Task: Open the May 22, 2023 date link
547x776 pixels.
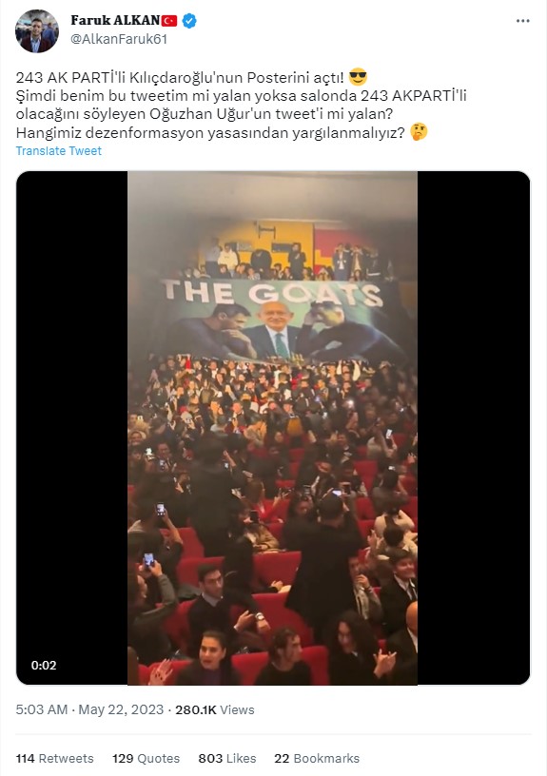Action: (121, 709)
